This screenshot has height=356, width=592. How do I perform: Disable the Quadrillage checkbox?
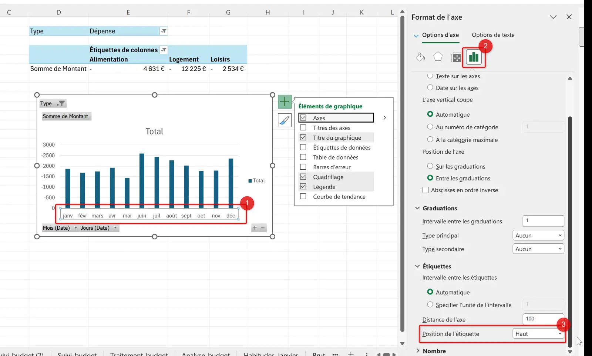point(303,177)
